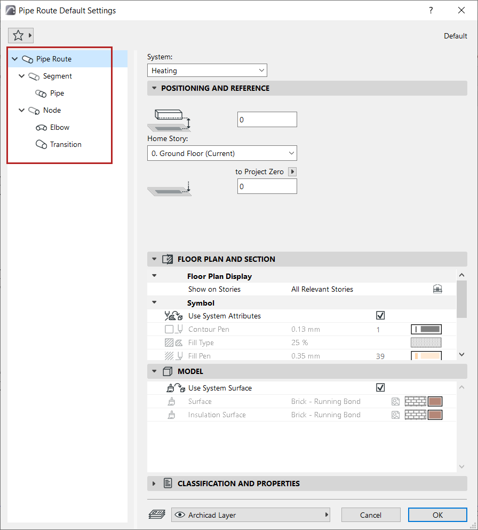Click the Fill Type 25% pattern swatch
478x530 pixels.
point(426,342)
